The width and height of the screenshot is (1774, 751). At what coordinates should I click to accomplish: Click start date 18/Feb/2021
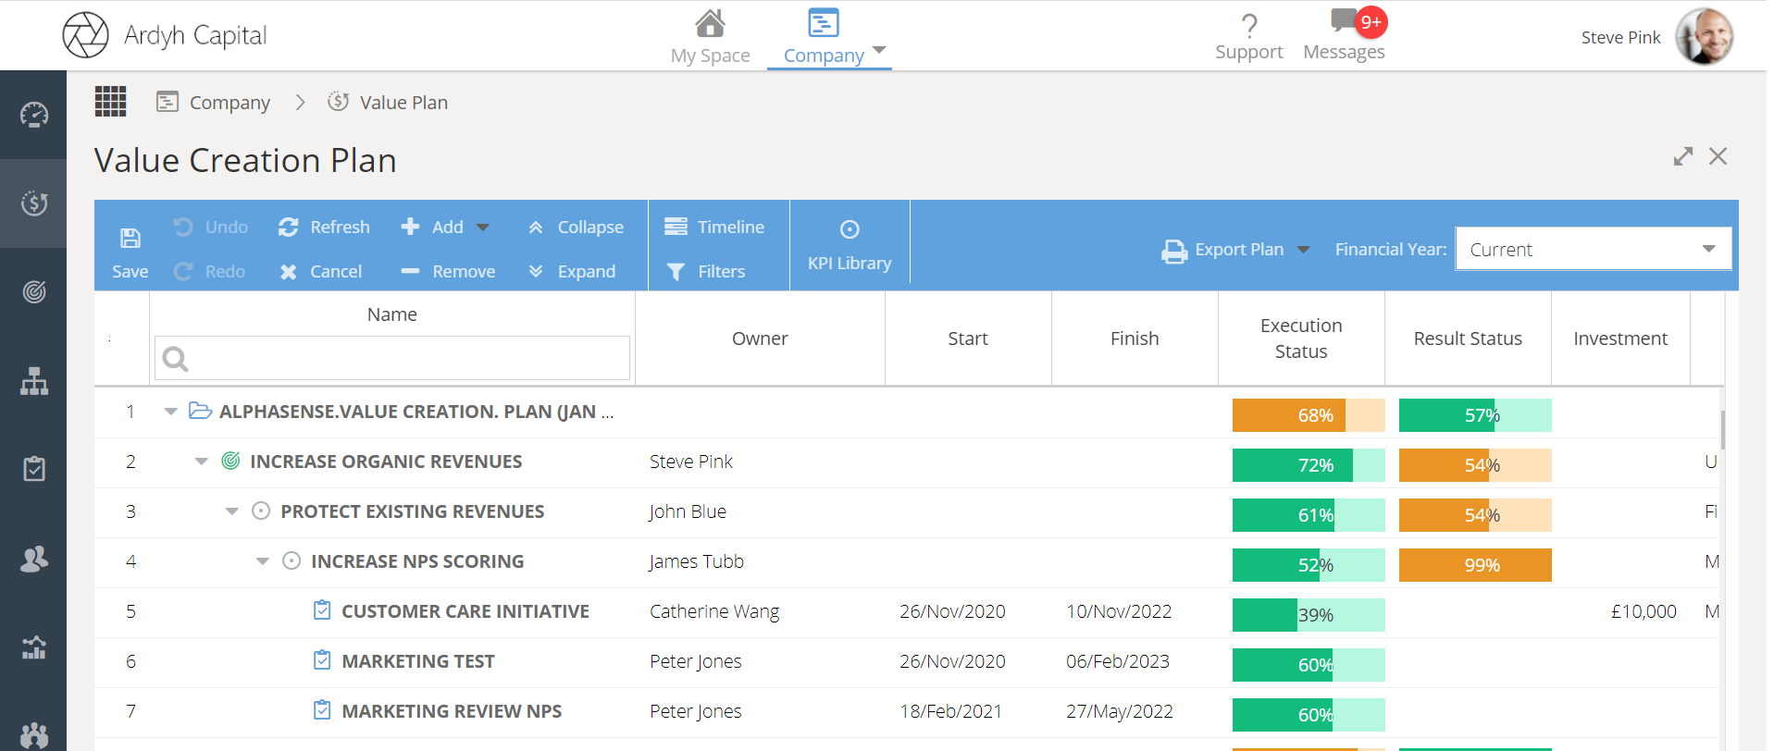coord(950,711)
